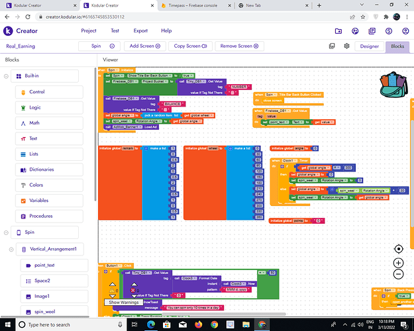Open the user account icon in header
Screen dimensions: 414x331
(x=405, y=31)
